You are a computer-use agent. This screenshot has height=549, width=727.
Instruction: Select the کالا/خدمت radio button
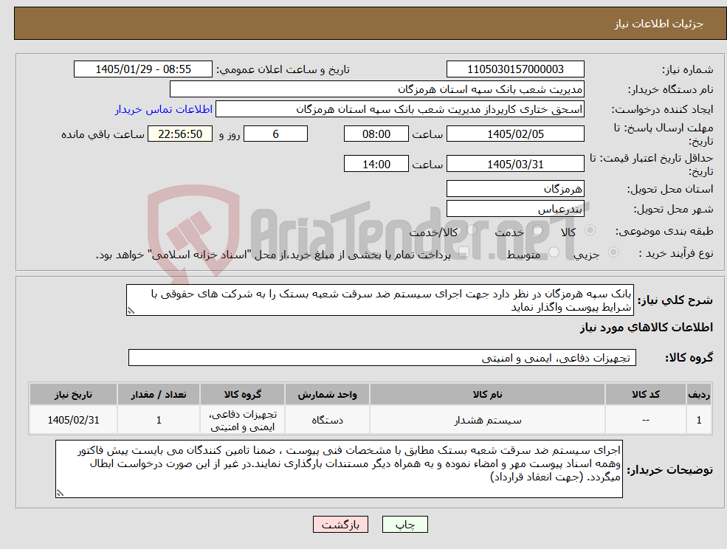472,230
